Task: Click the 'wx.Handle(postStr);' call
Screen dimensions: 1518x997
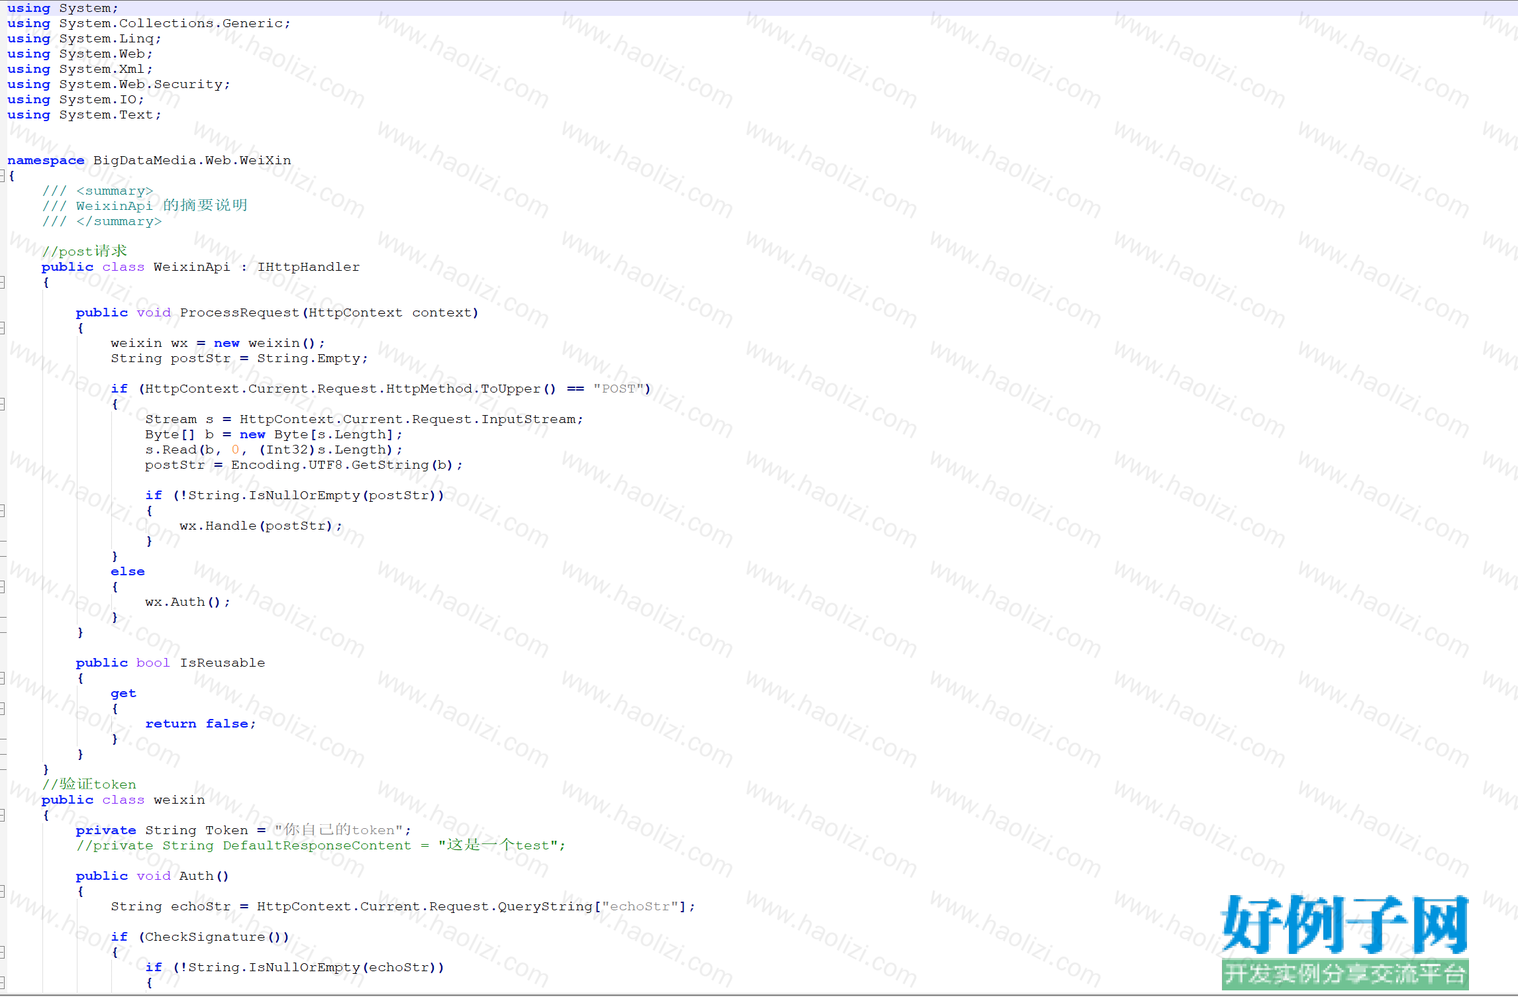Action: (x=261, y=526)
